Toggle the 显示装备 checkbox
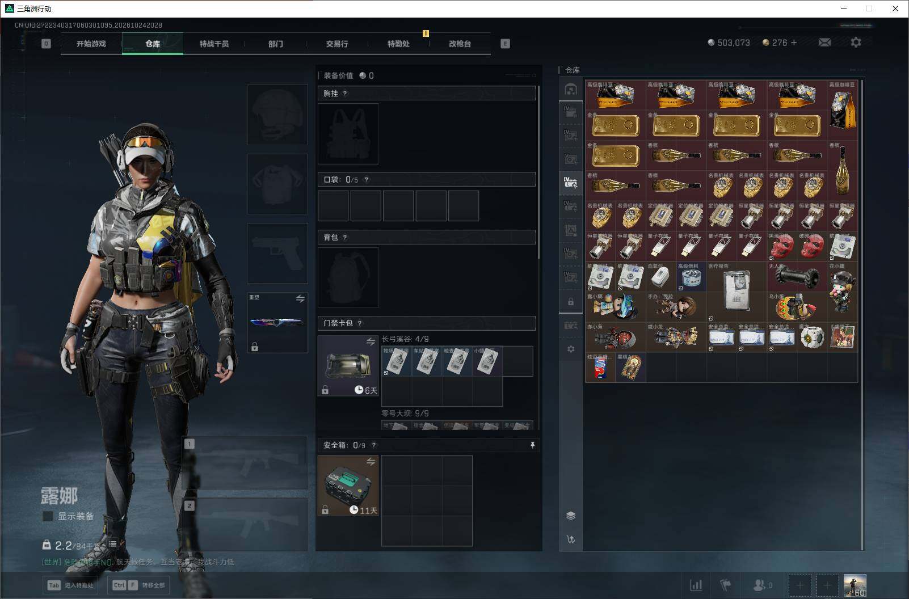 (48, 516)
